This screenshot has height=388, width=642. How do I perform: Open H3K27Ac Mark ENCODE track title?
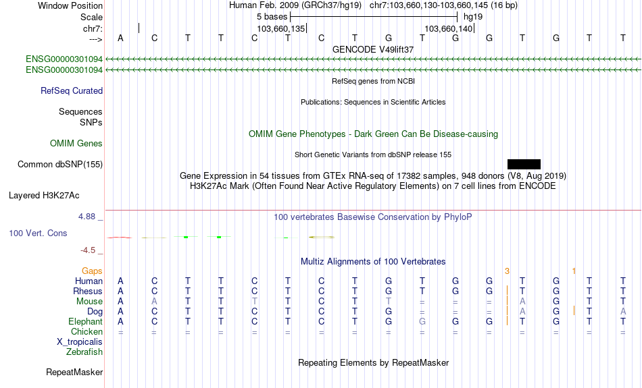pos(373,186)
